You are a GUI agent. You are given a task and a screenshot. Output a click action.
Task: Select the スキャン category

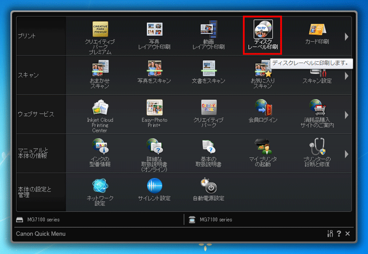tap(41, 75)
